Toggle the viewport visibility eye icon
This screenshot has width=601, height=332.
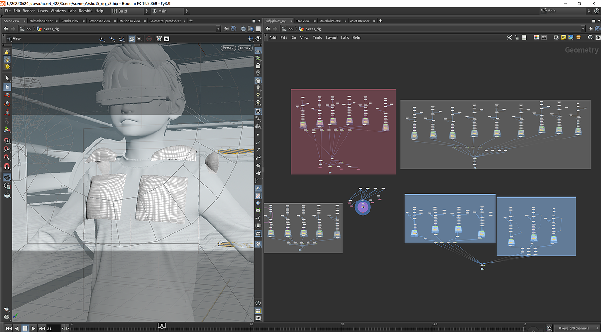[258, 318]
